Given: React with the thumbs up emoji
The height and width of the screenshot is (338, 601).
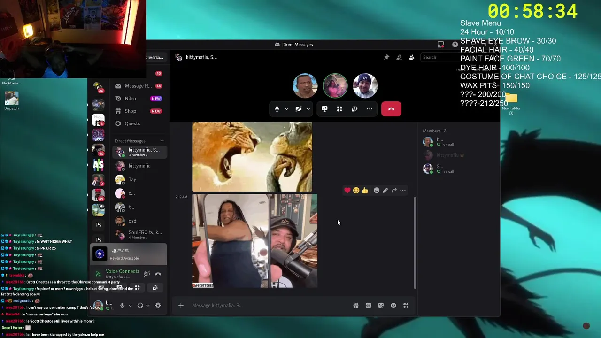Looking at the screenshot, I should click(x=365, y=190).
